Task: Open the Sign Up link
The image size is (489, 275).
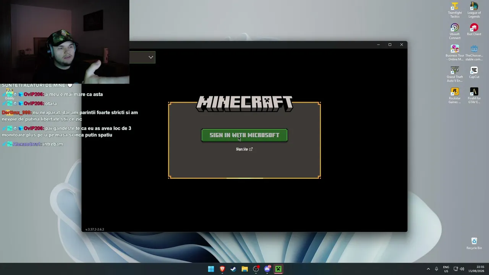Action: 244,149
